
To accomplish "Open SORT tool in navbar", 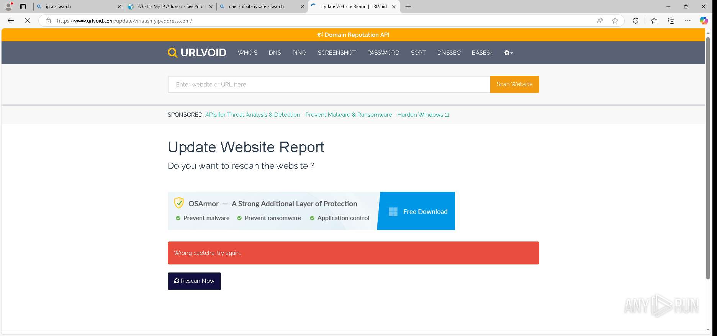I will [418, 53].
